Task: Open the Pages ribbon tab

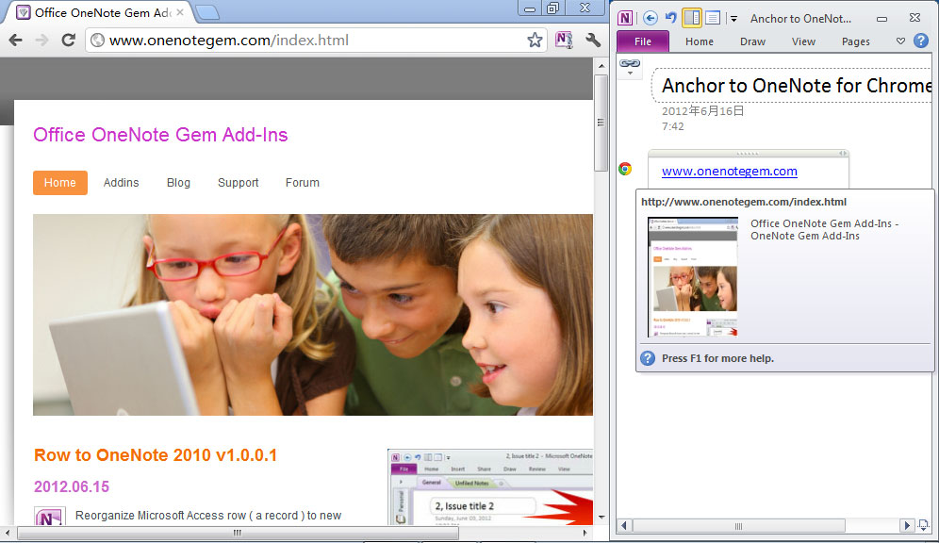Action: click(x=856, y=41)
